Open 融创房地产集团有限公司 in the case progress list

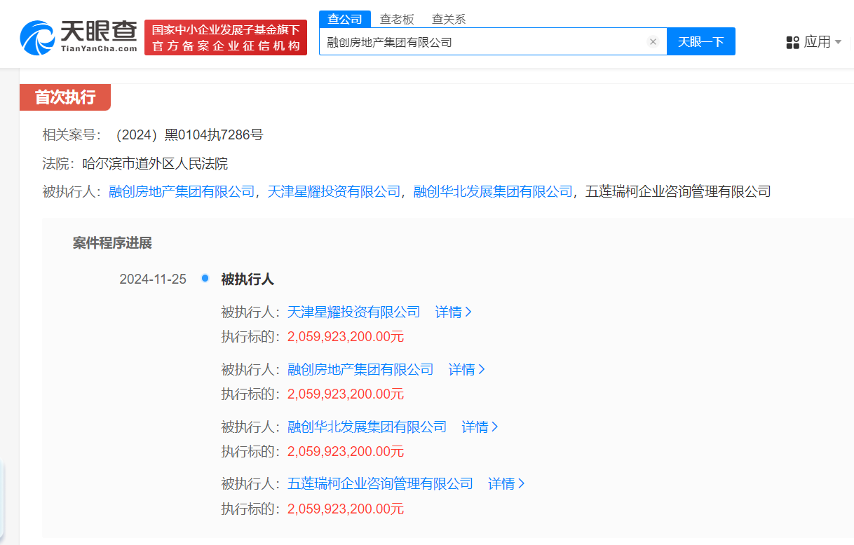360,369
